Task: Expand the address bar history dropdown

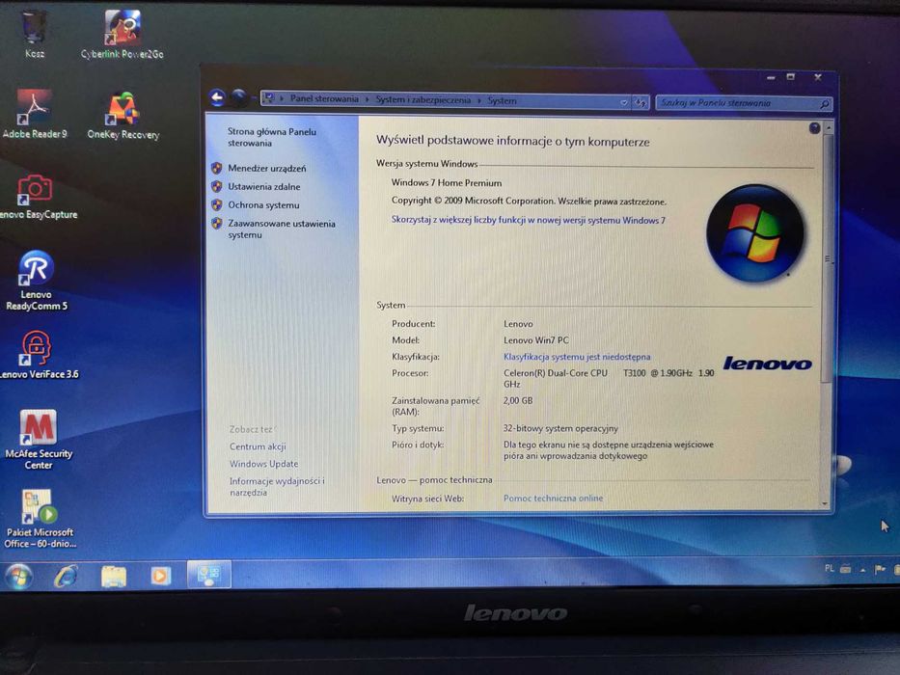Action: coord(624,103)
